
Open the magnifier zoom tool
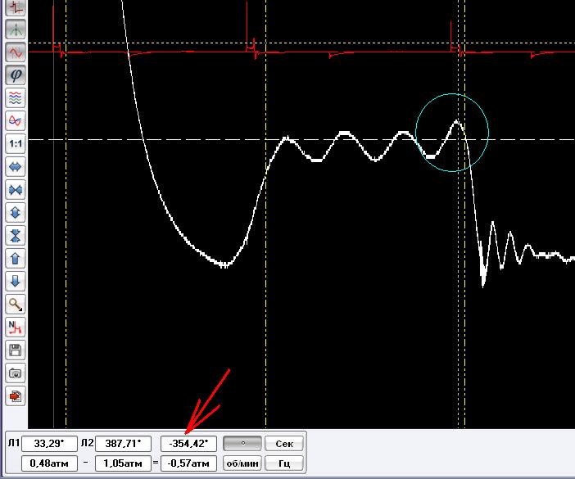16,305
